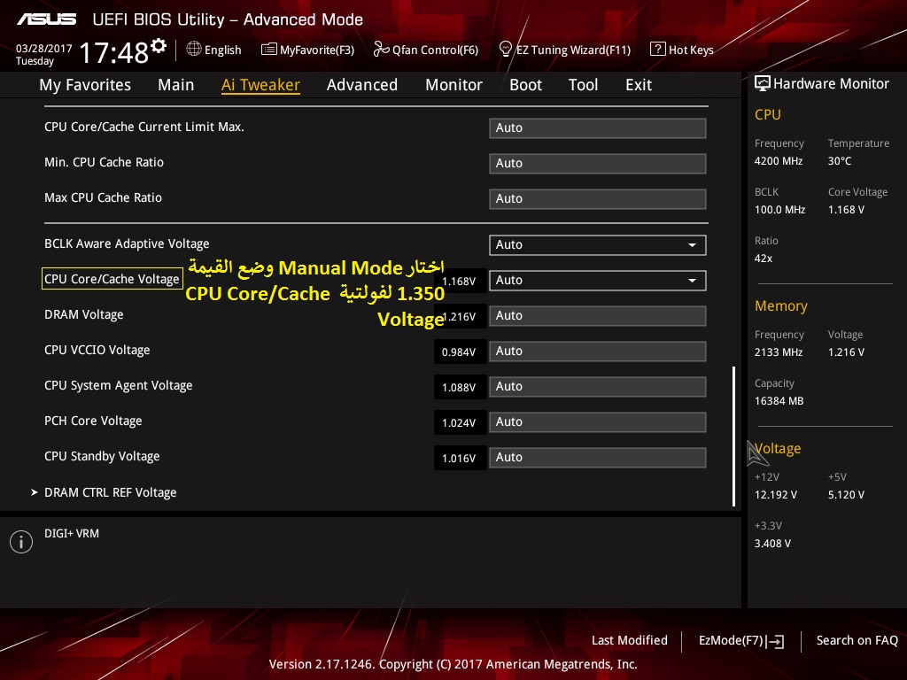Click CPU System Agent Voltage Auto field
Viewport: 907px width, 680px height.
pos(598,386)
